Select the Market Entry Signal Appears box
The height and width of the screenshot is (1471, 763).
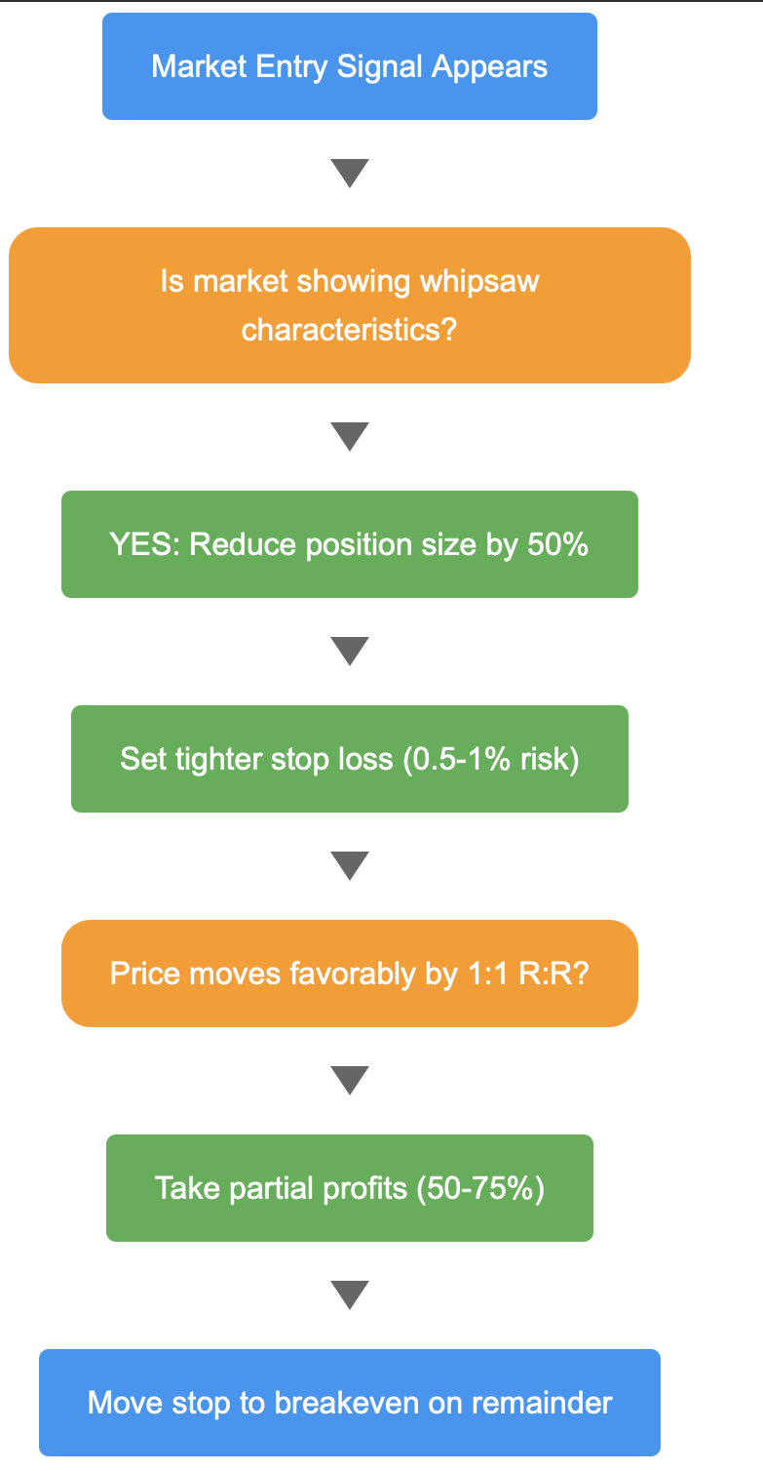(350, 66)
